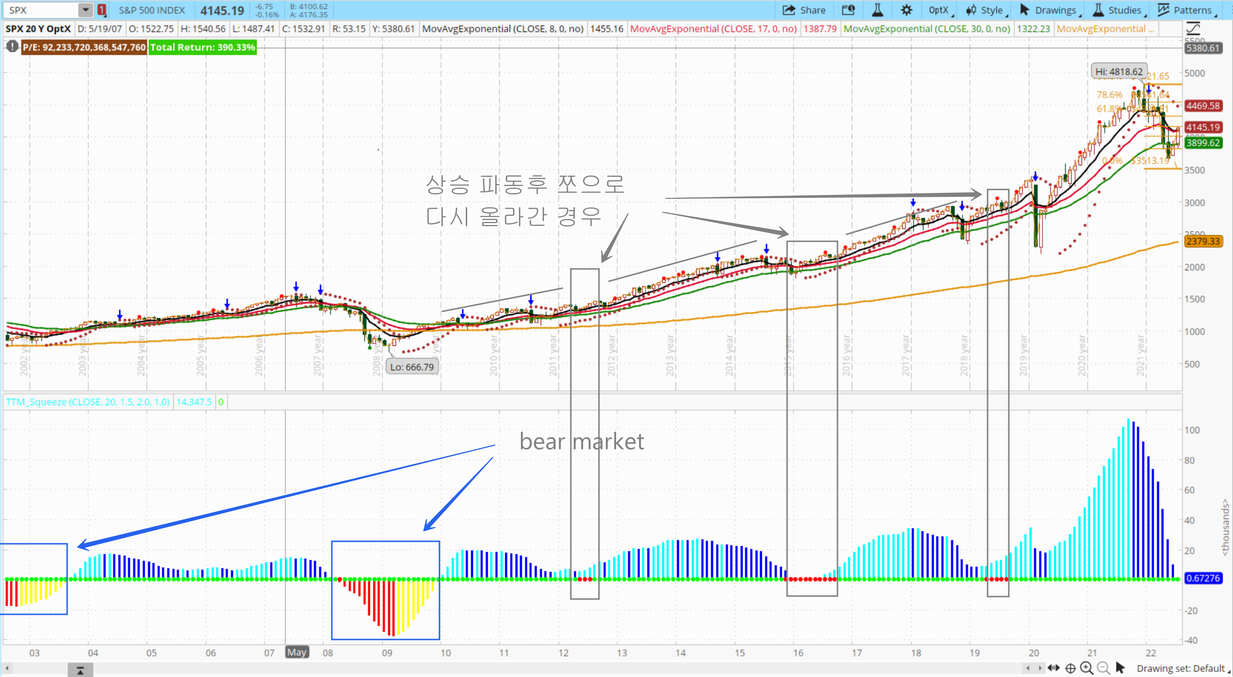1233x677 pixels.
Task: Toggle the price axis scale icon
Action: click(1193, 29)
